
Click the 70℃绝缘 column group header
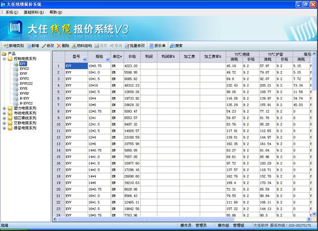(x=243, y=54)
